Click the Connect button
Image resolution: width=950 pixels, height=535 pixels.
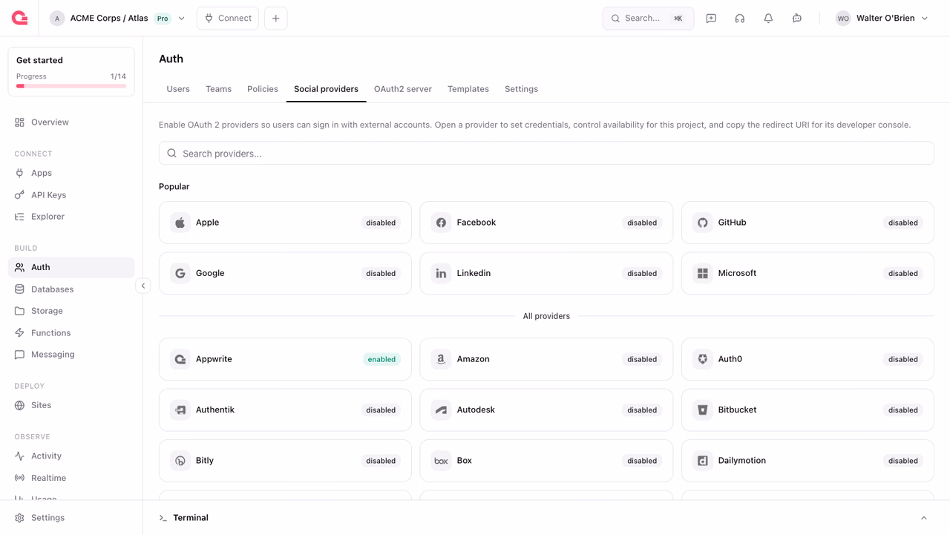point(228,19)
